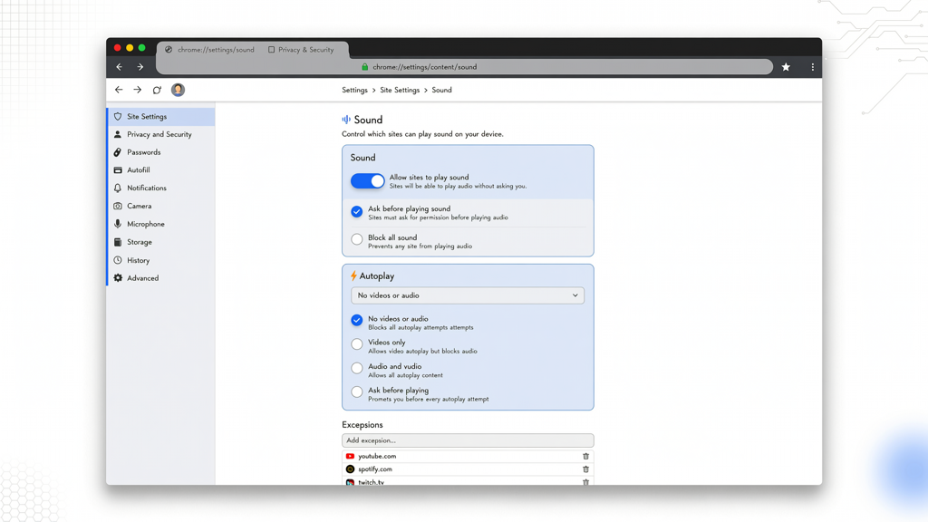Expand the No videos or audio dropdown
928x522 pixels.
[x=468, y=295]
